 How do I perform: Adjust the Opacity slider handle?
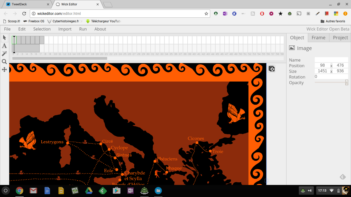(347, 83)
